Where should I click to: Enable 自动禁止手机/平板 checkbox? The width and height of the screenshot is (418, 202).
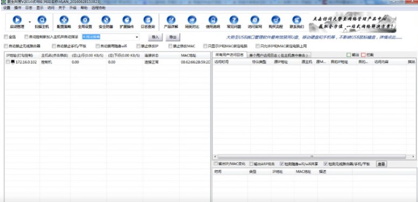click(53, 46)
